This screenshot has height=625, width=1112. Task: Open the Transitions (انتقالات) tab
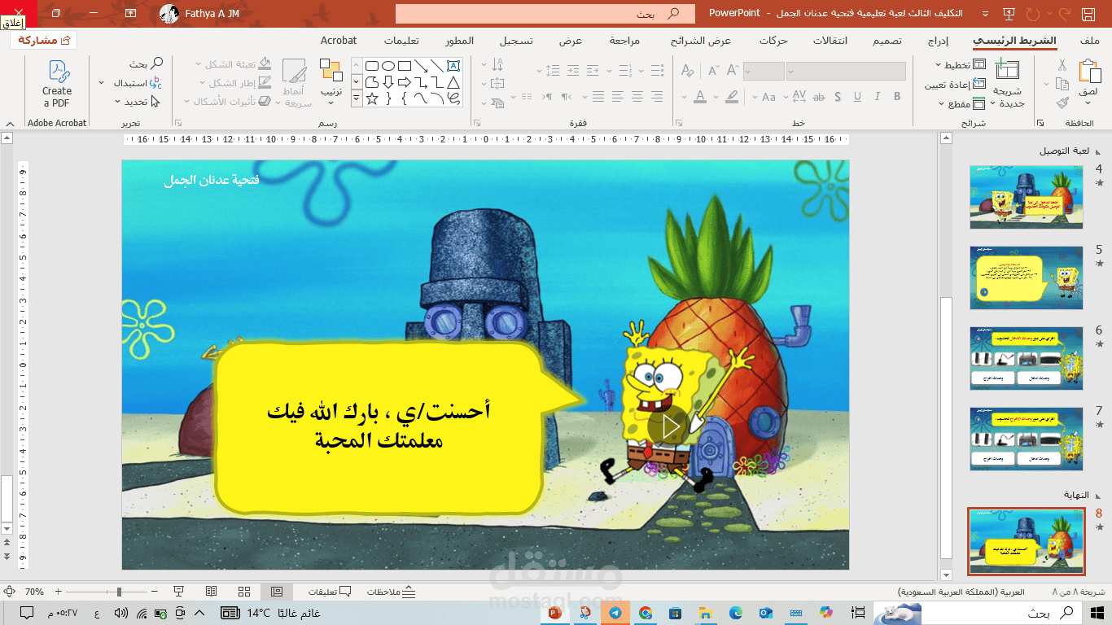[x=830, y=41]
